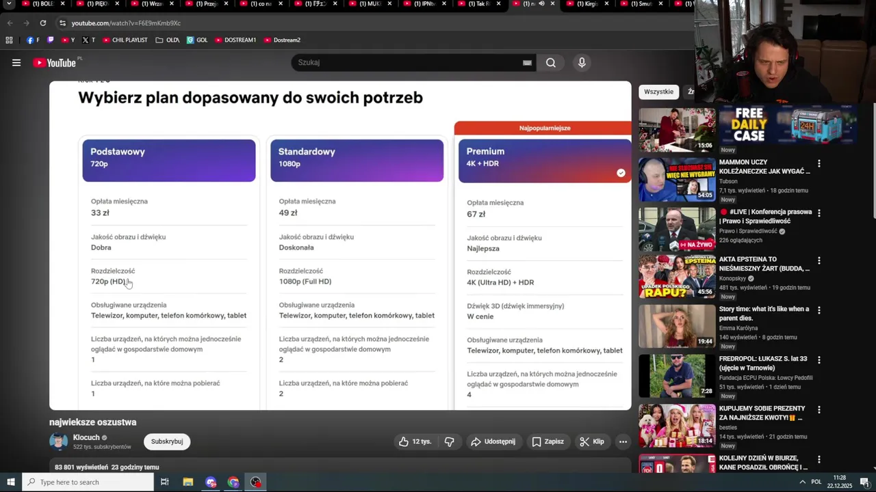Screen dimensions: 876x492
Task: Click the Subskrybuj button
Action: point(167,441)
